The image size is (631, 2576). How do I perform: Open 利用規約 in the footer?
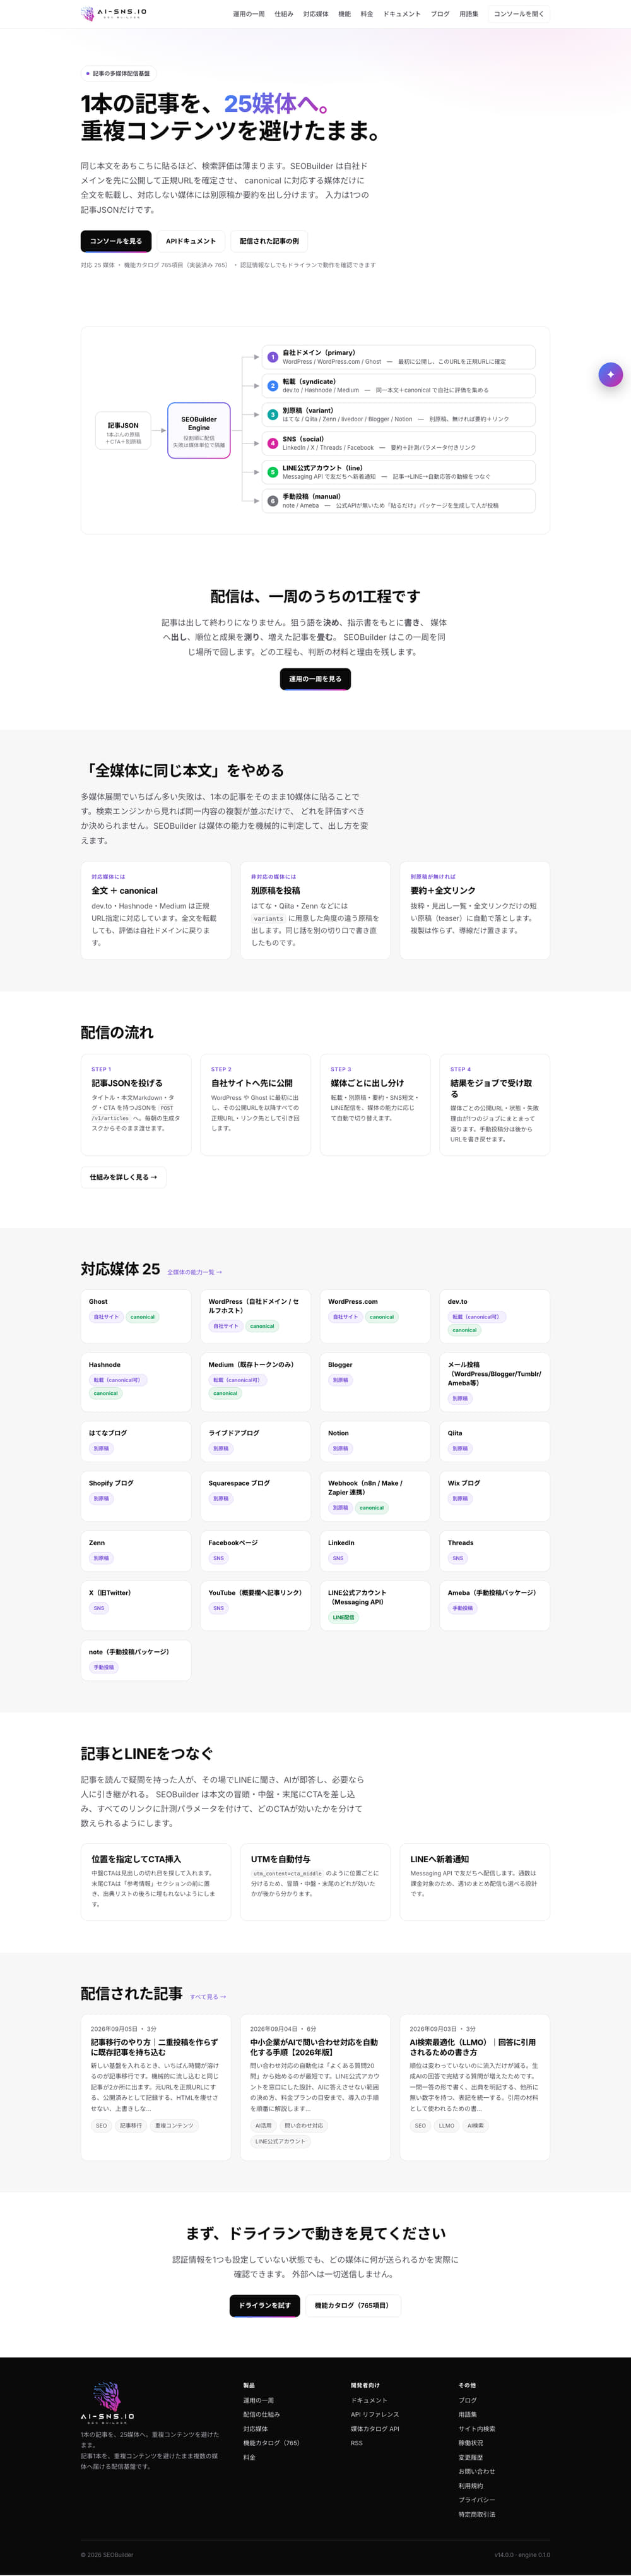point(470,2486)
